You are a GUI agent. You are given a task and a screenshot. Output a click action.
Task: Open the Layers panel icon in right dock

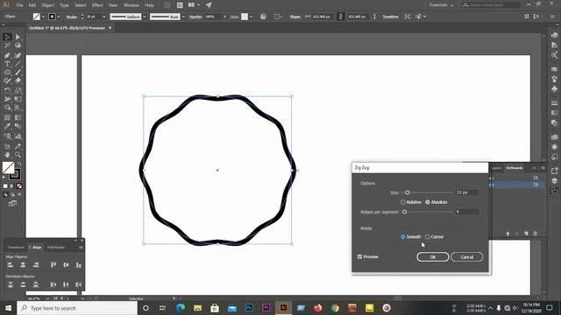(555, 181)
